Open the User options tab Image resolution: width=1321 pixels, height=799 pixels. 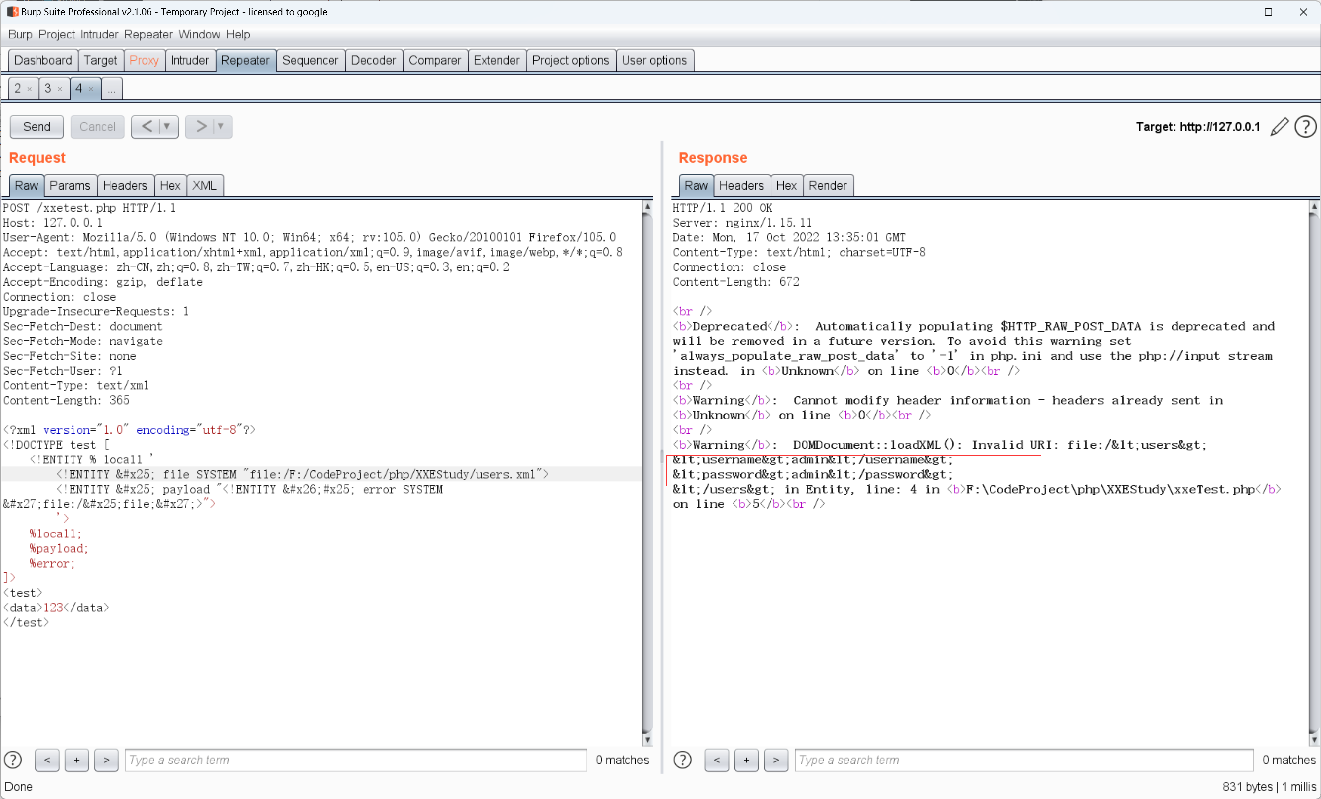(654, 60)
